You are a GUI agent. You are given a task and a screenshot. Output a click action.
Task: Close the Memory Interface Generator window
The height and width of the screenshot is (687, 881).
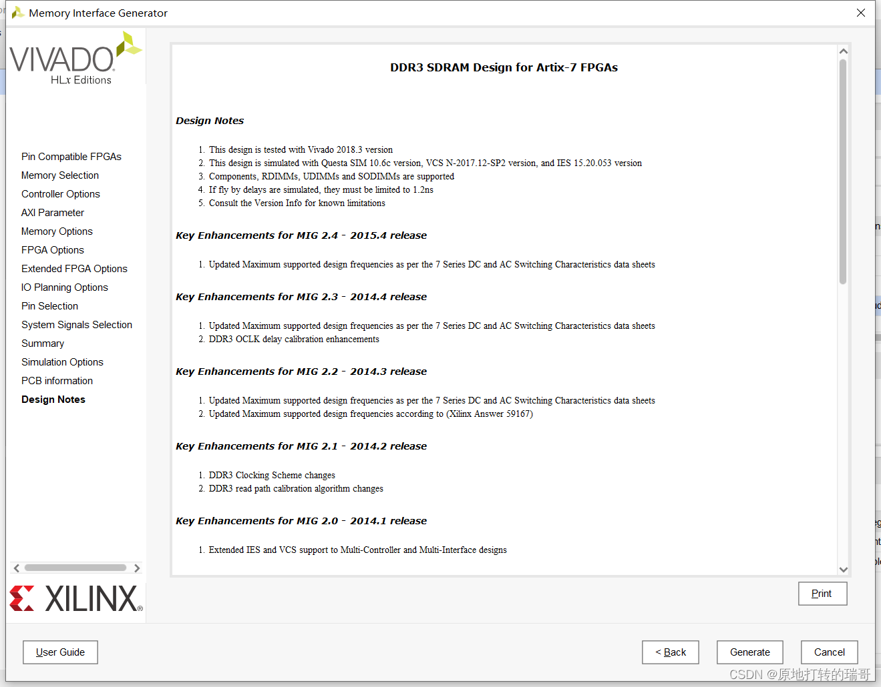861,13
